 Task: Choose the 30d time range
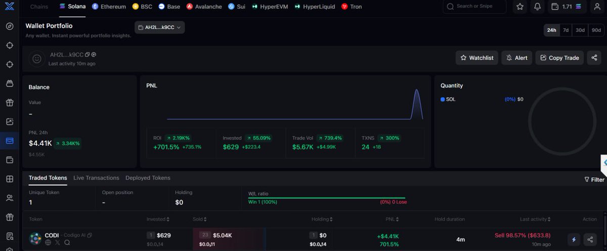point(580,30)
